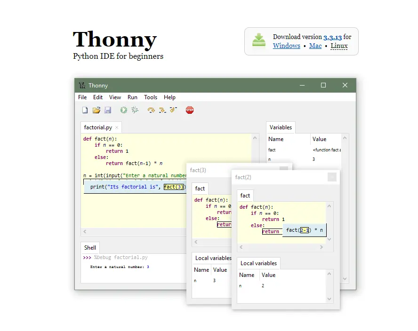Viewport: 418px width, 331px height.
Task: Click the New file toolbar icon
Action: pos(85,110)
